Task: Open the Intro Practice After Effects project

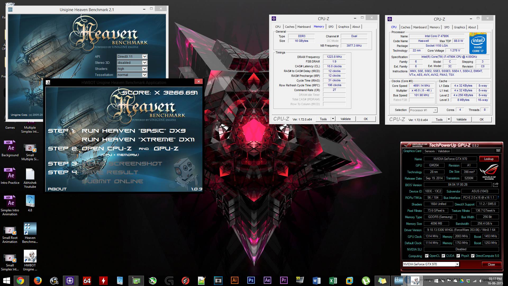Action: point(10,176)
